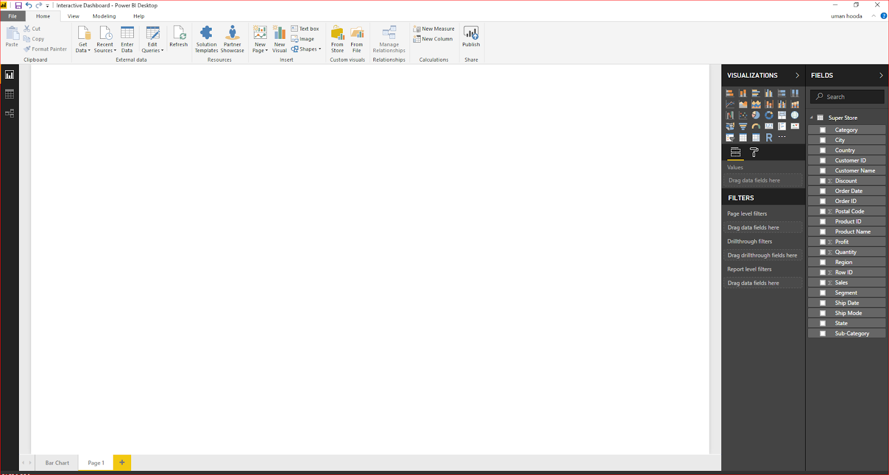Click the Fields search box

[847, 97]
